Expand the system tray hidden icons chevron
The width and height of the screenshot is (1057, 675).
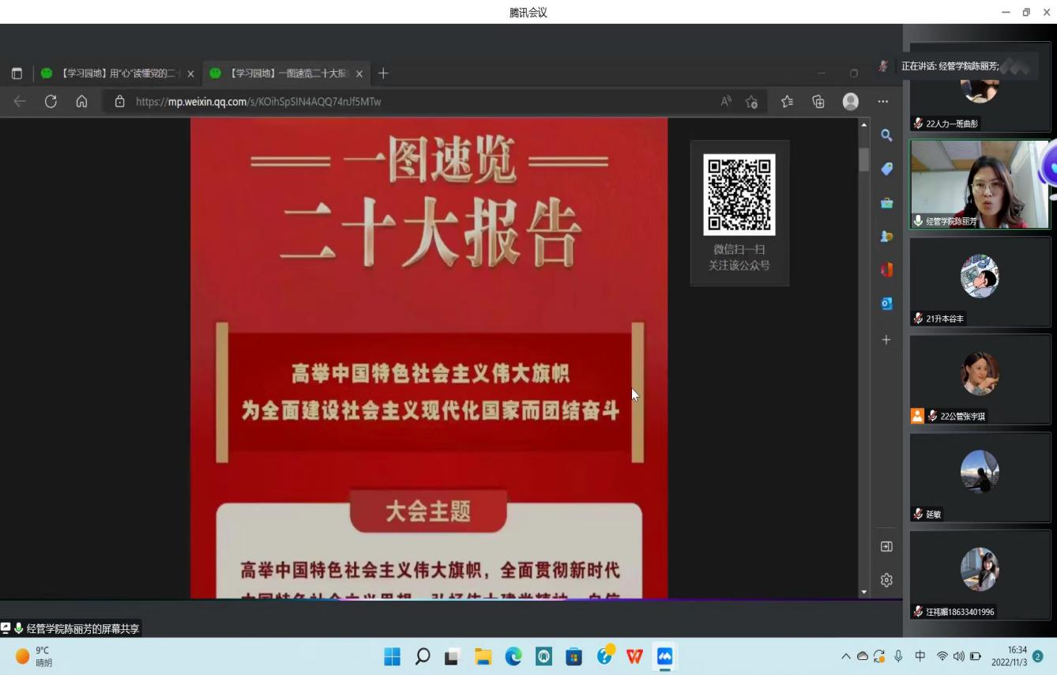846,656
